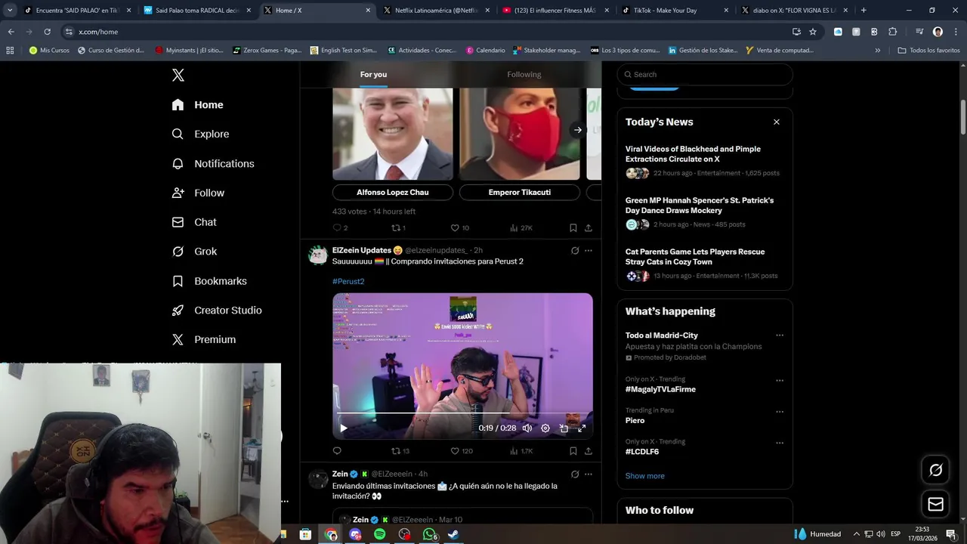Image resolution: width=967 pixels, height=544 pixels.
Task: Open the #Perust2 hashtag
Action: (x=348, y=281)
